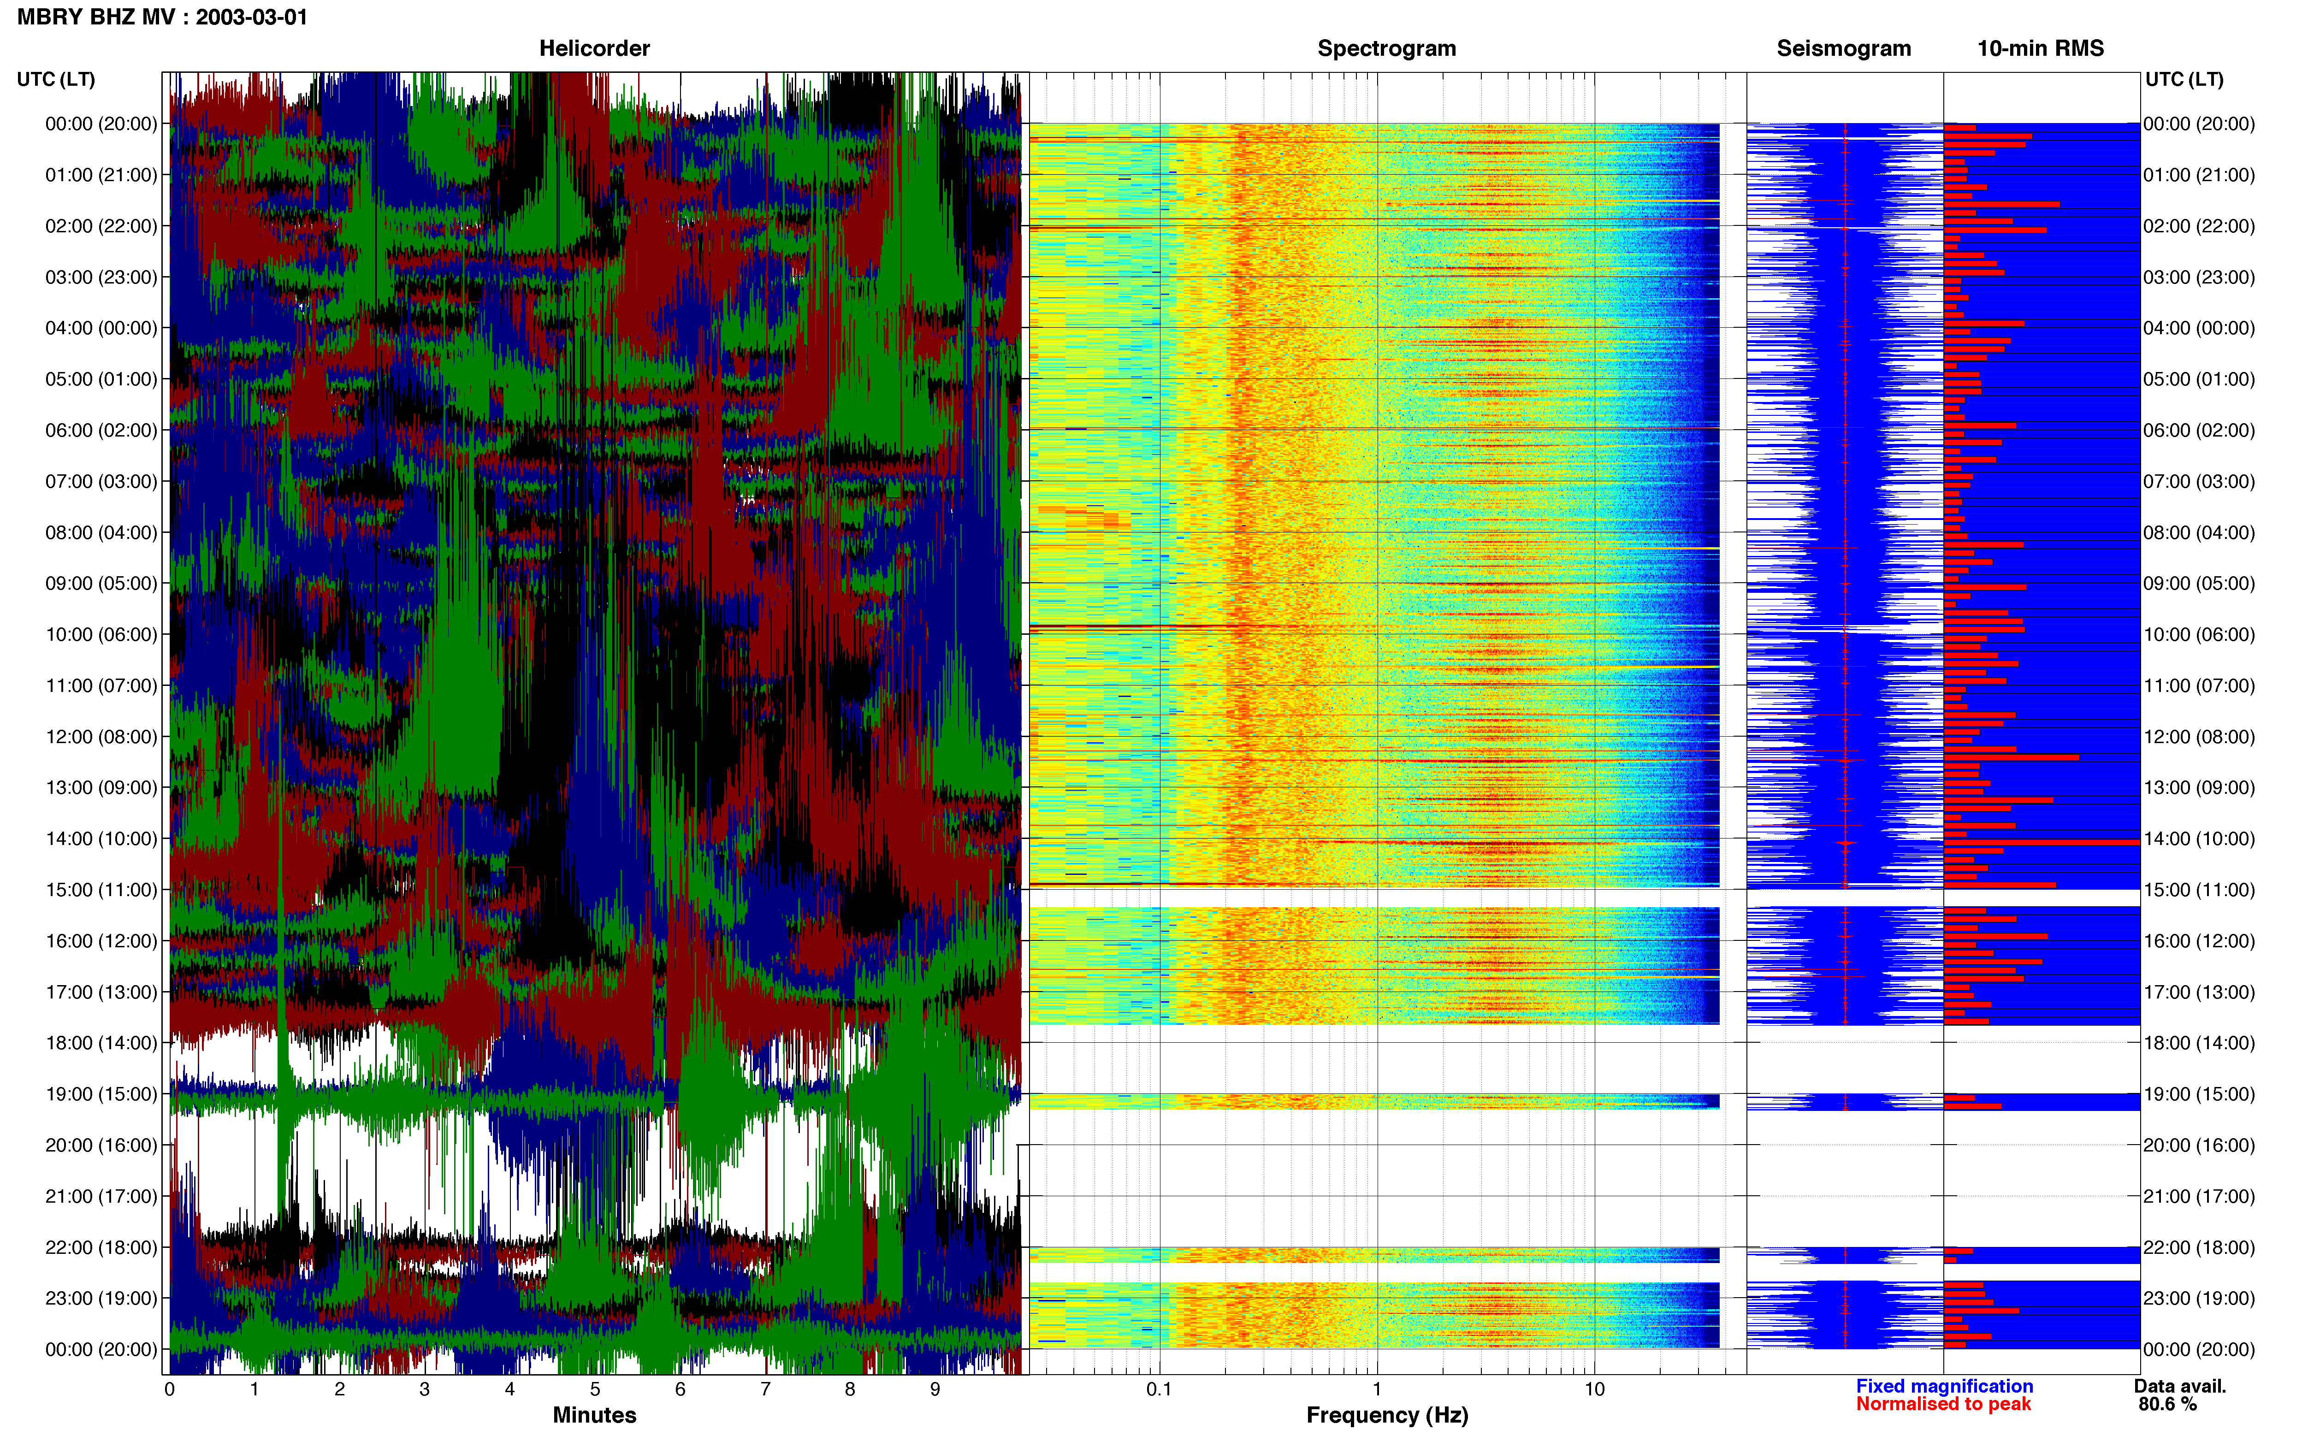Click the 1 Hz frequency tick label
The height and width of the screenshot is (1447, 2314).
[x=1377, y=1388]
